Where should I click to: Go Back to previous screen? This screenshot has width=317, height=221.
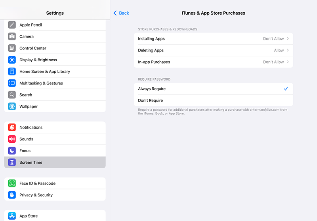[121, 13]
